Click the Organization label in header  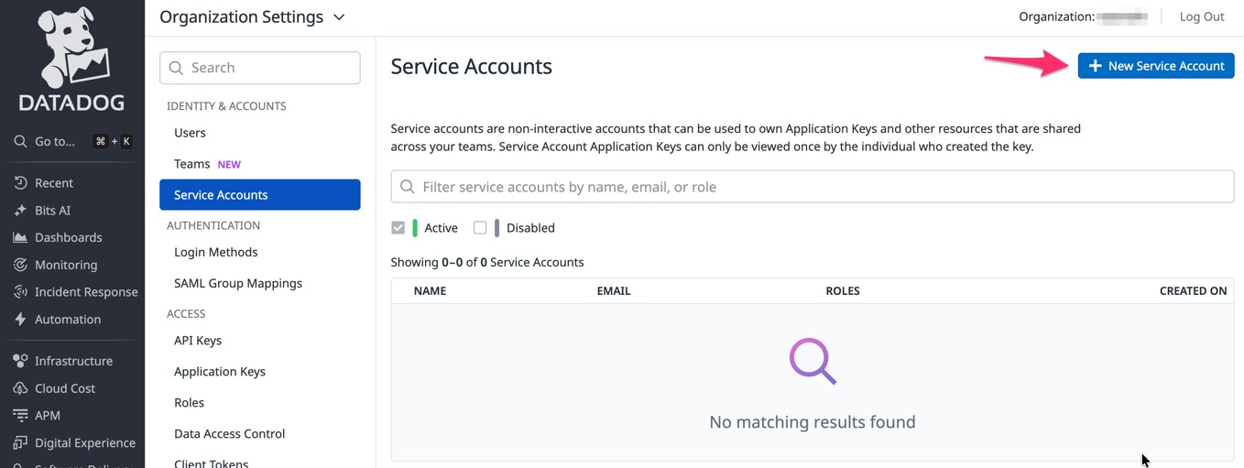tap(1057, 16)
